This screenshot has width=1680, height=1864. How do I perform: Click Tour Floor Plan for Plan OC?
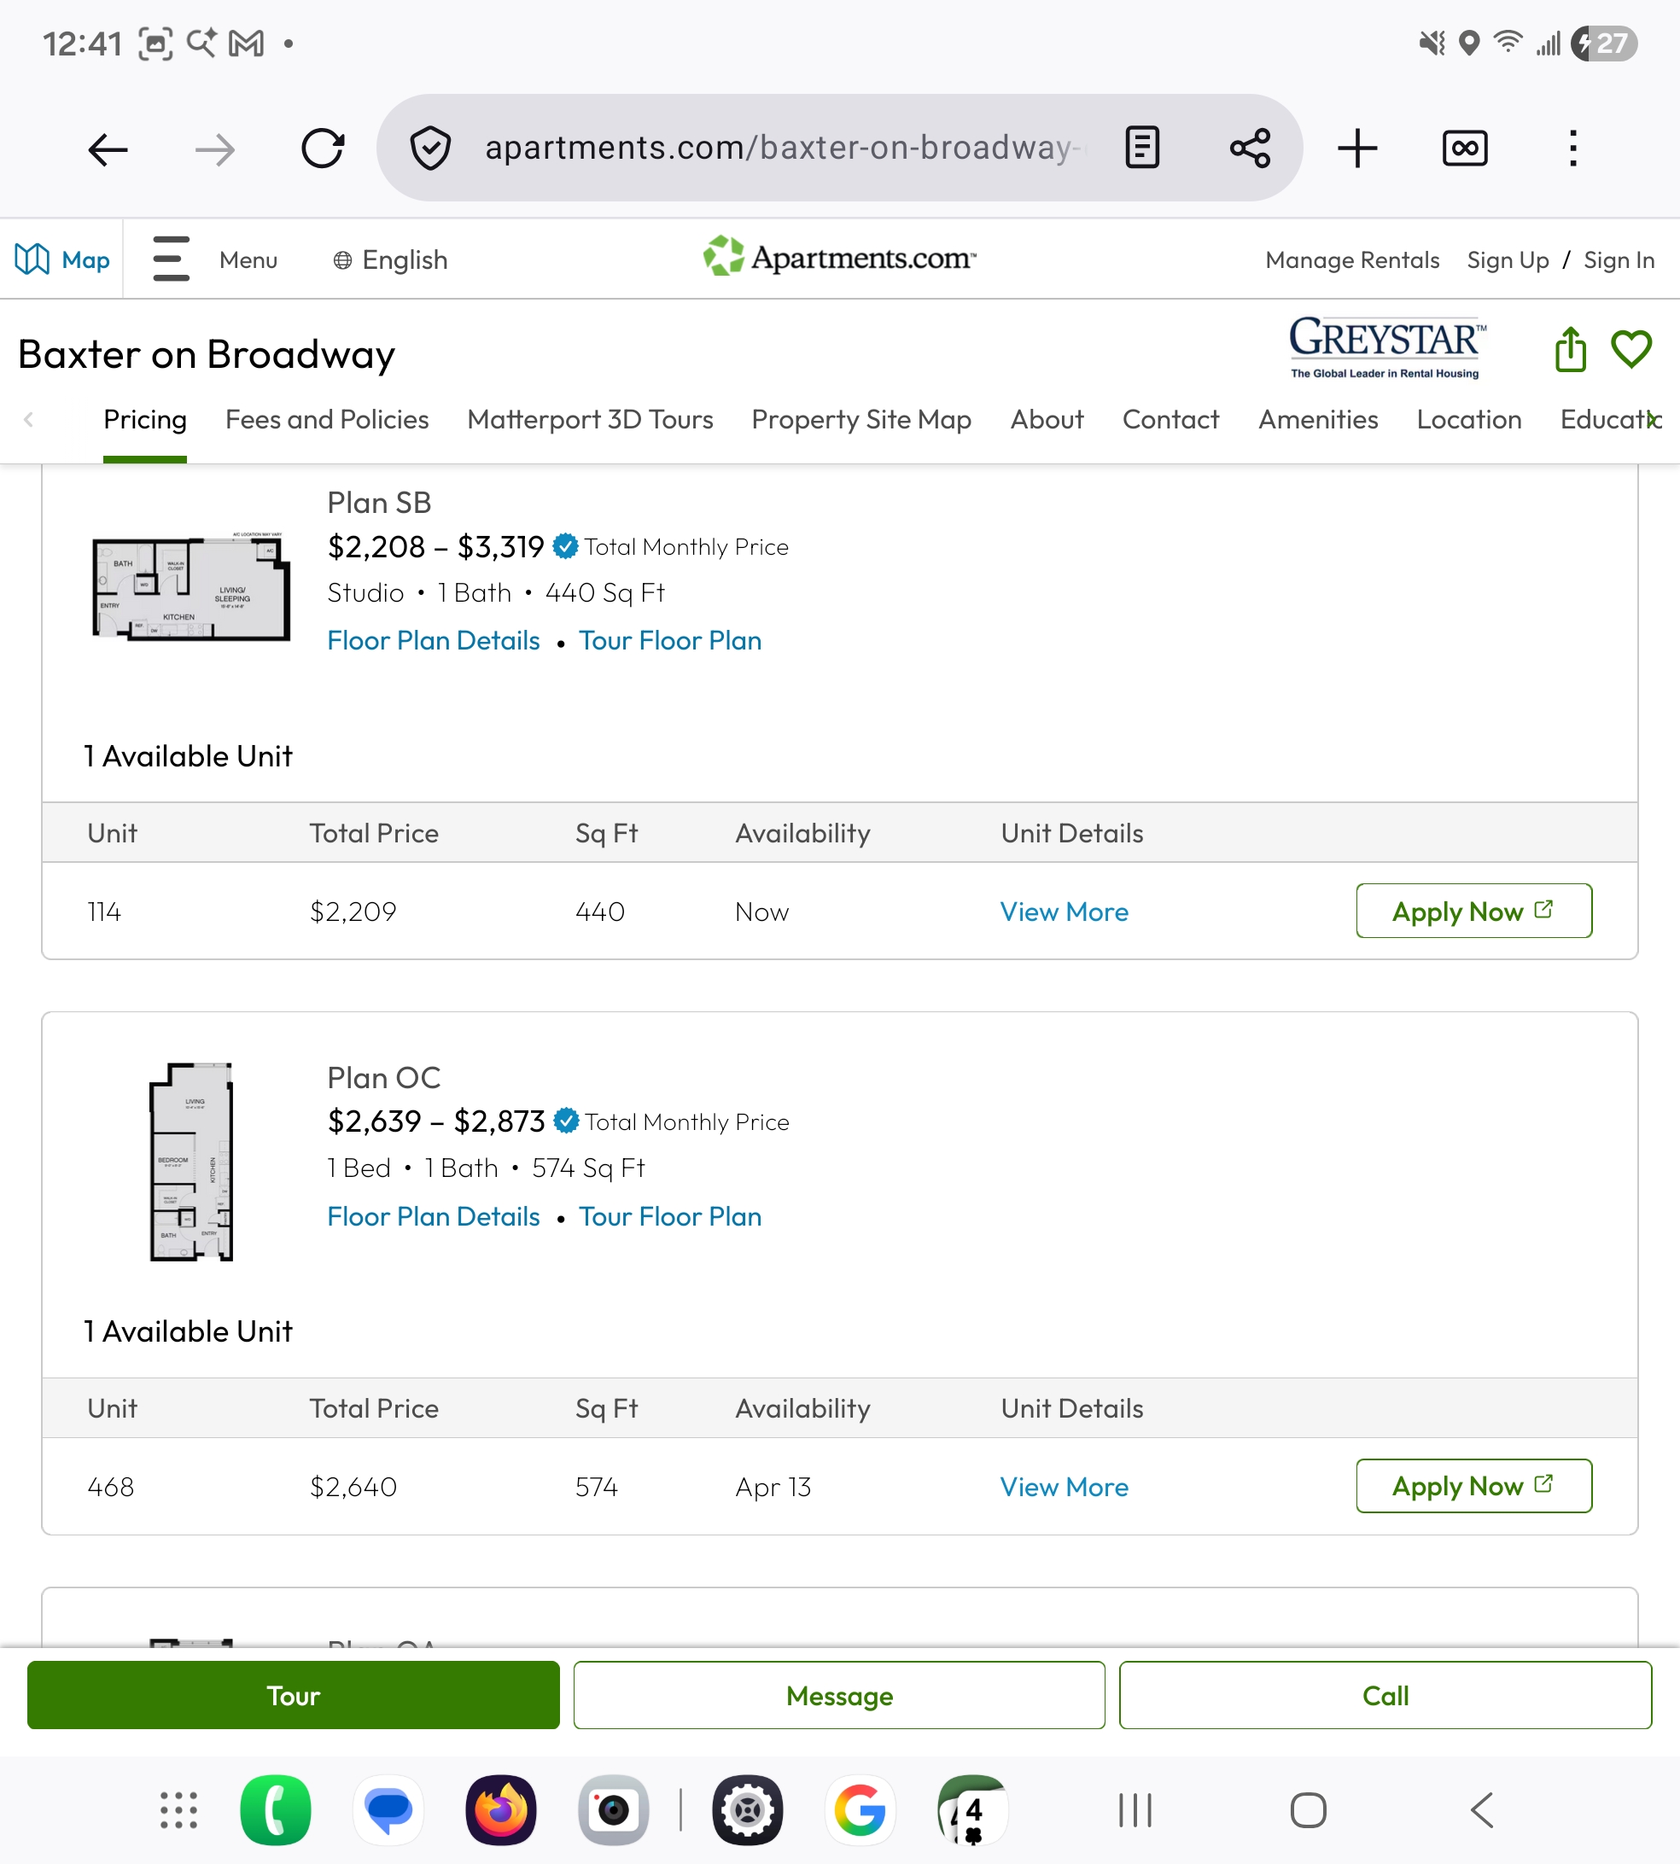click(x=669, y=1216)
